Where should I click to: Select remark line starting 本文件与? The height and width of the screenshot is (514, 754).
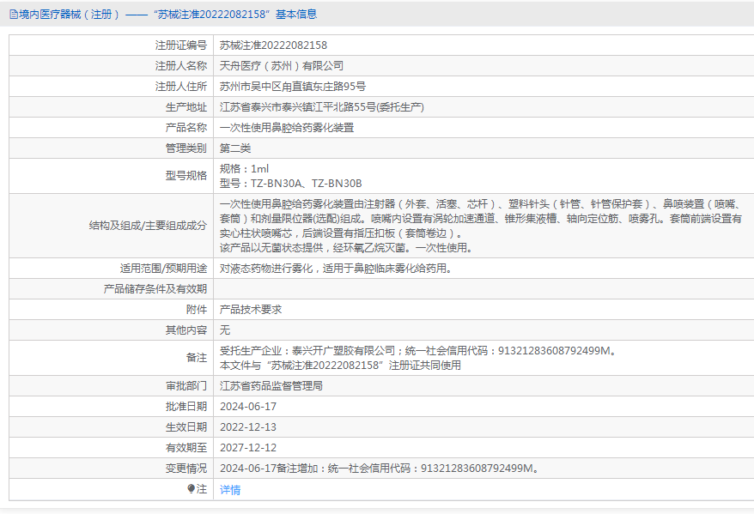coord(340,366)
